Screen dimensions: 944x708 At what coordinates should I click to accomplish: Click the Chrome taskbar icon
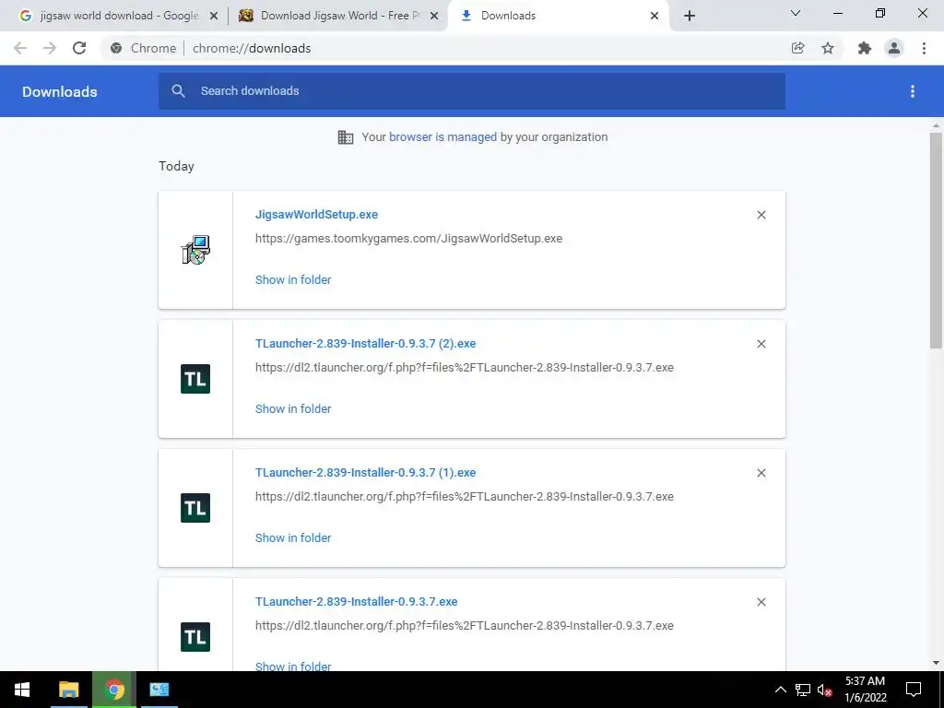(114, 690)
